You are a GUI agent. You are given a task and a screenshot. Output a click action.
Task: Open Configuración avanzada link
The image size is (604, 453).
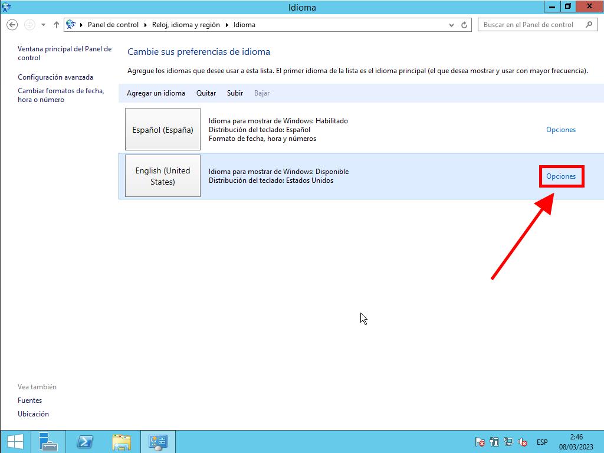[55, 77]
